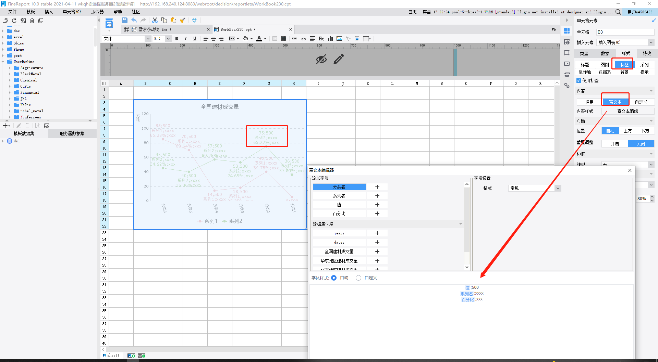Click the template preview icon

109,24
